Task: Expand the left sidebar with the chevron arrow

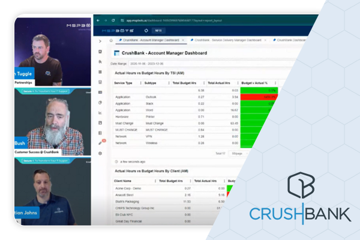Action: [100, 41]
